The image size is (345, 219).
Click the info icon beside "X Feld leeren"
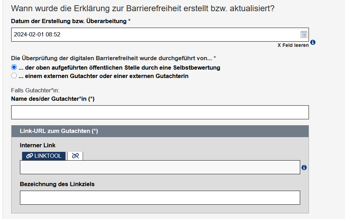312,42
